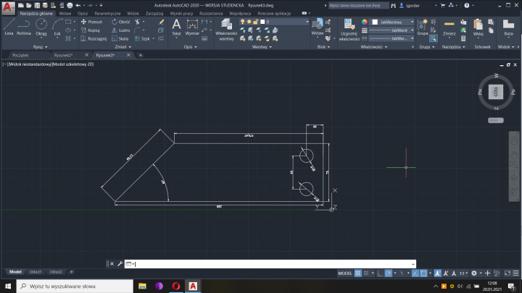Open the Wymiar dimension tool

pyautogui.click(x=192, y=26)
